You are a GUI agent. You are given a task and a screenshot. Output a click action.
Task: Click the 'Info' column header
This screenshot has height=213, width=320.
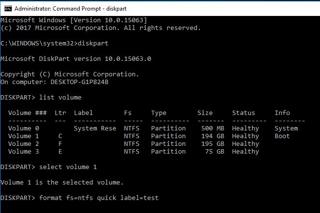[282, 113]
